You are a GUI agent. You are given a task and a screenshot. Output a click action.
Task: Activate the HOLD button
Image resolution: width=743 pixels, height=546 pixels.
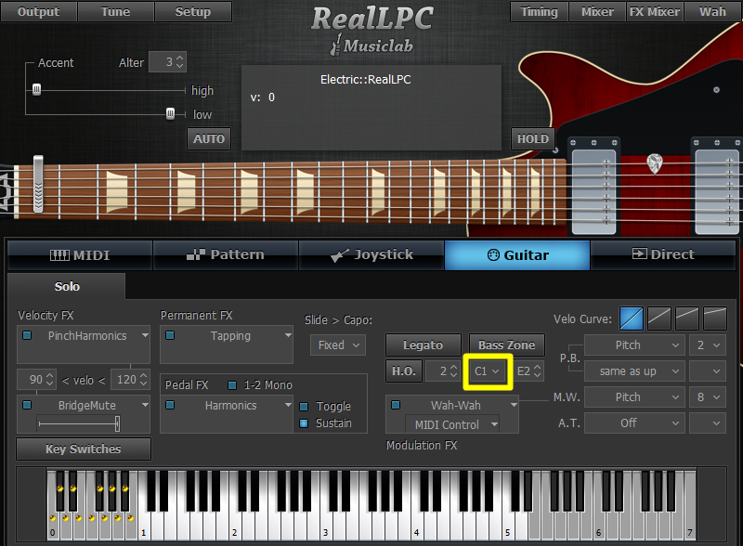(532, 138)
